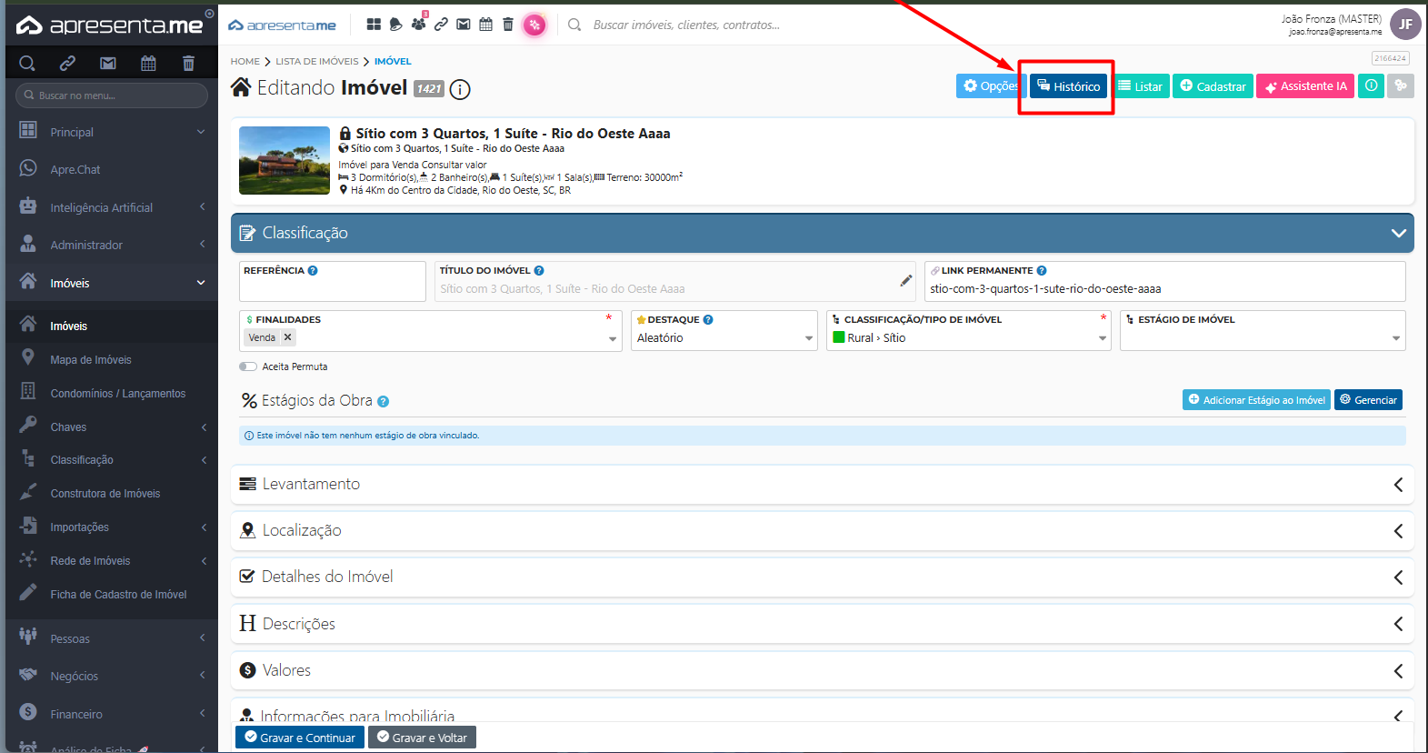
Task: Go to LISTA DE IMÓVEIS breadcrumb
Action: coord(317,61)
